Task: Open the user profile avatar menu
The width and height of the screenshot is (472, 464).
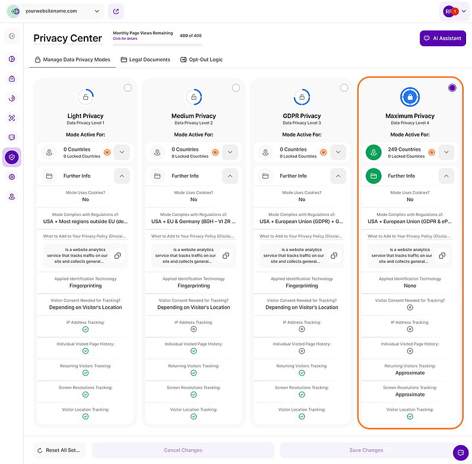Action: pyautogui.click(x=451, y=11)
